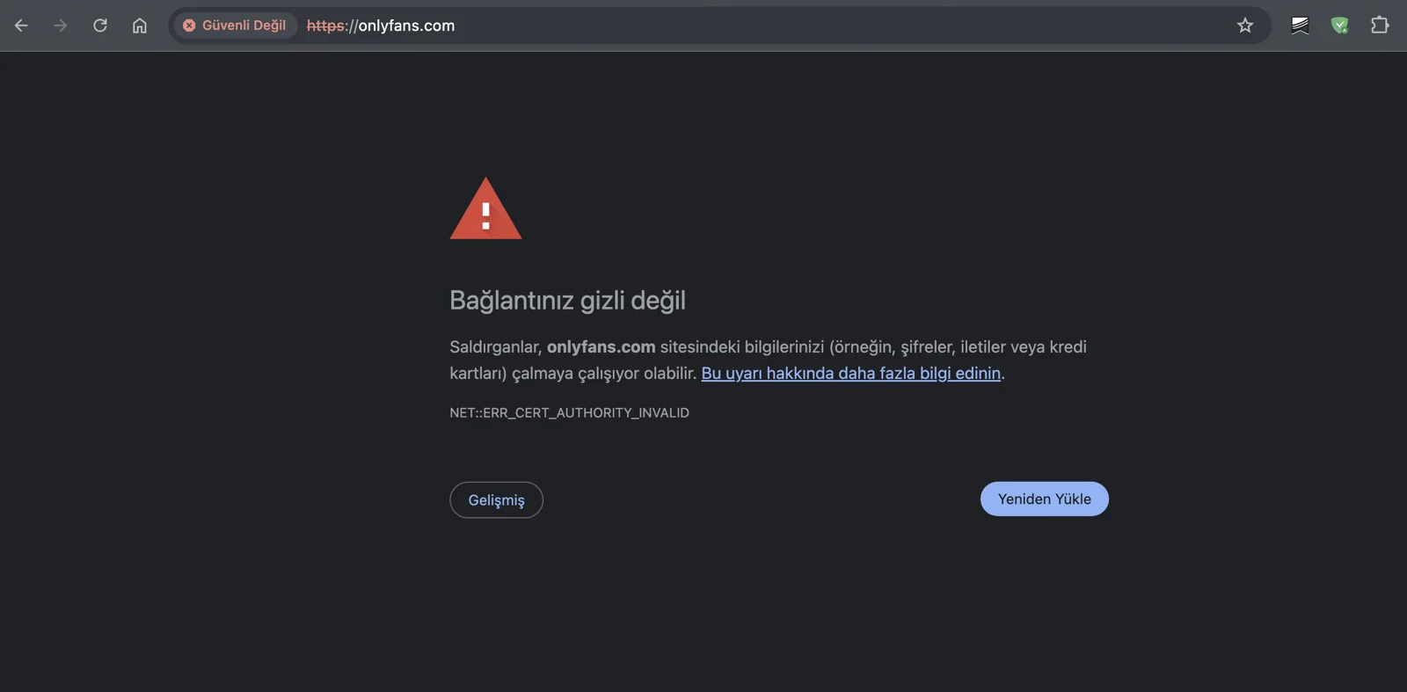Click the onlyfans.com URL in address bar
This screenshot has width=1407, height=692.
381,25
